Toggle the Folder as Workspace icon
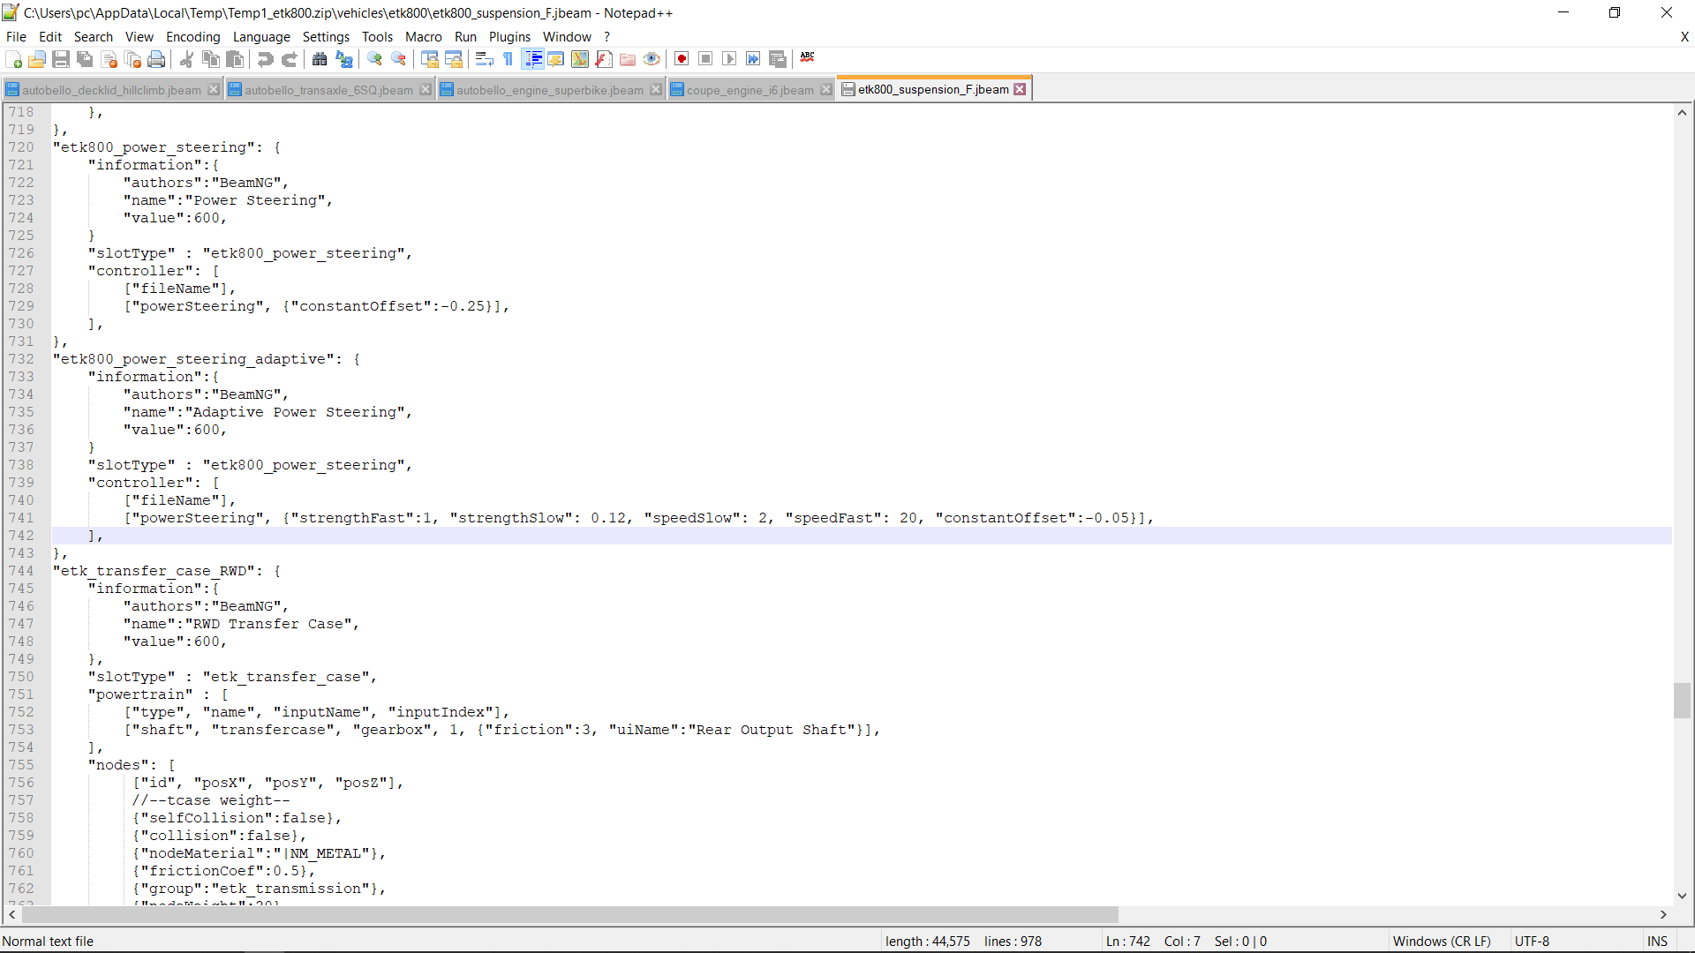Viewport: 1695px width, 953px height. click(628, 59)
